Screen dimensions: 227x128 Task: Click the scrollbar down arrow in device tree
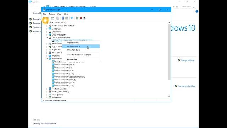point(169,97)
